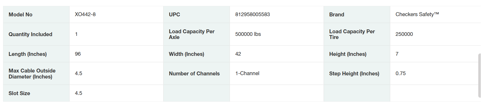Select the length value 96
This screenshot has width=481, height=105.
tap(78, 54)
